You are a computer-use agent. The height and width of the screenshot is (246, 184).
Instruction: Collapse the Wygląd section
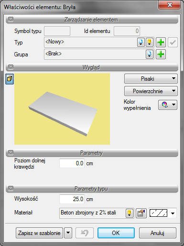click(x=11, y=67)
